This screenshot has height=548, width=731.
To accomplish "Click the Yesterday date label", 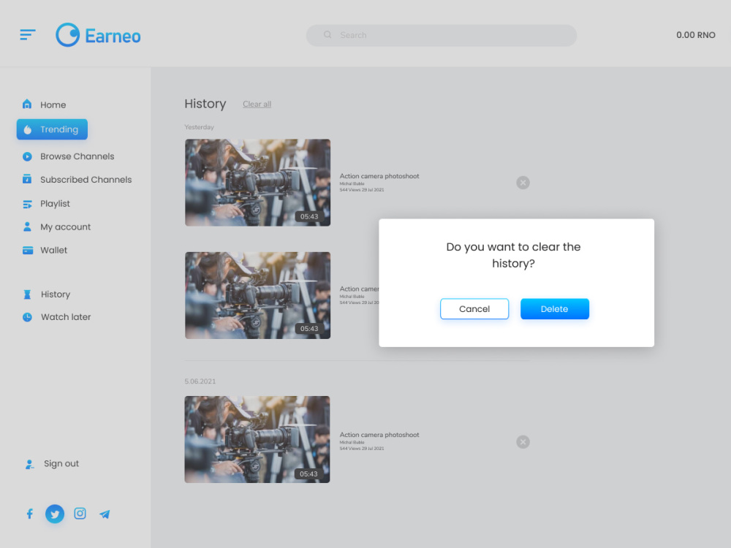I will point(199,127).
